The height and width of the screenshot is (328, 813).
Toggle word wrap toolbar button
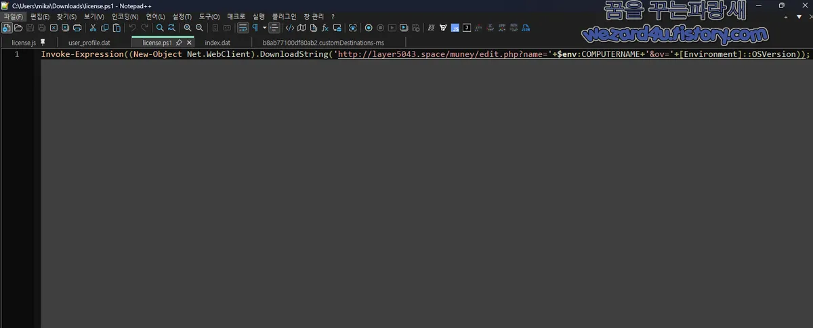(243, 28)
